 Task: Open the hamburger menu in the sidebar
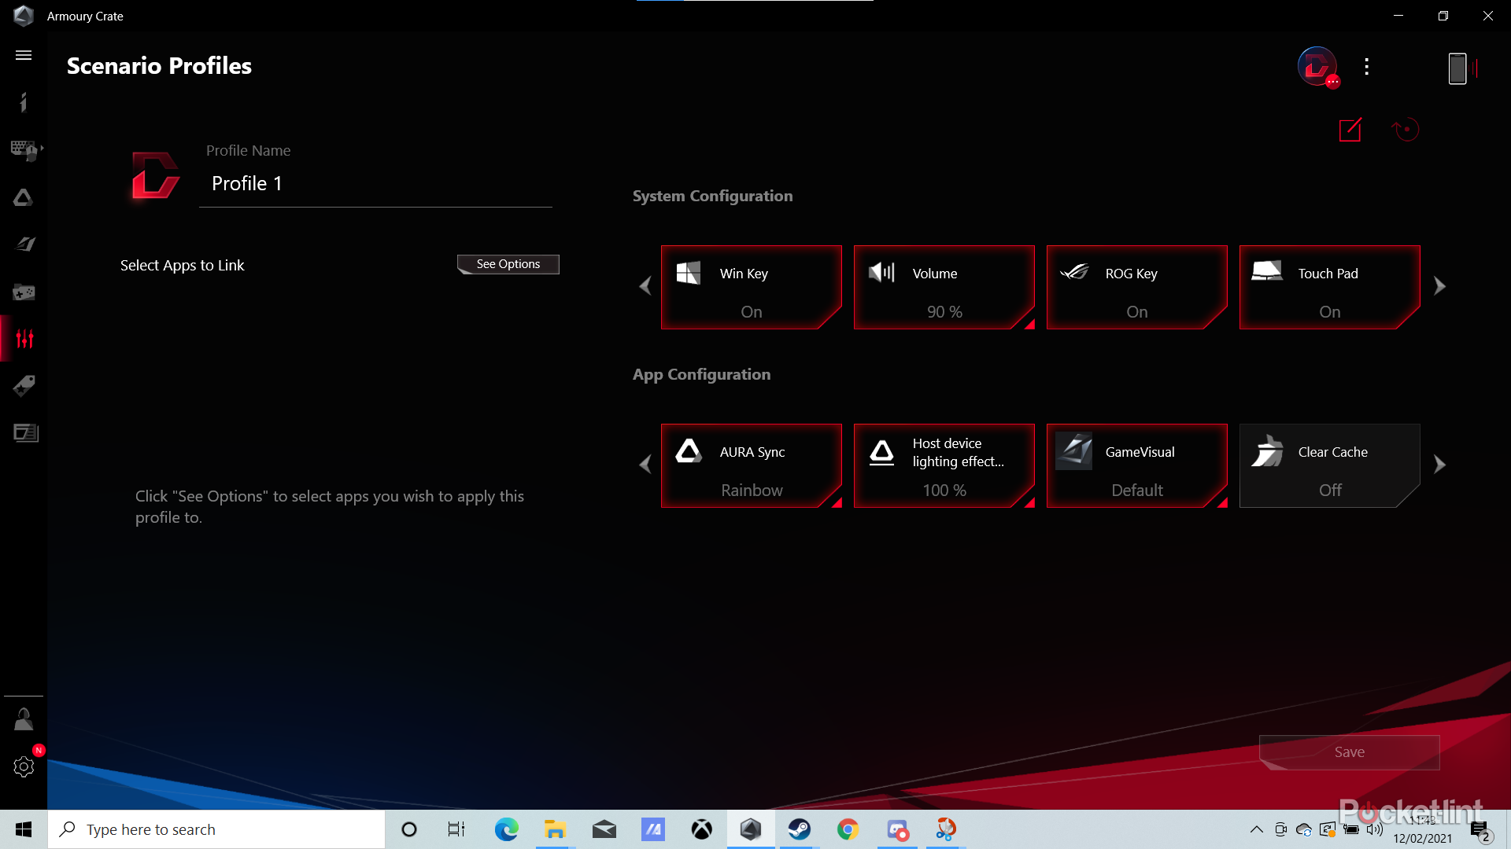click(24, 55)
